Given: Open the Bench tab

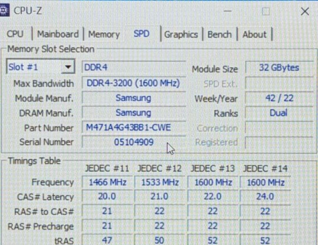Looking at the screenshot, I should [220, 35].
